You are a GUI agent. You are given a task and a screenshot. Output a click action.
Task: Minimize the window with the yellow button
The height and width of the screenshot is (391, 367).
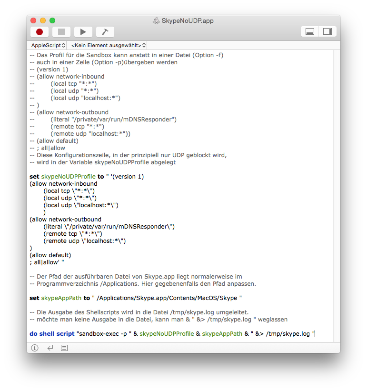(43, 20)
